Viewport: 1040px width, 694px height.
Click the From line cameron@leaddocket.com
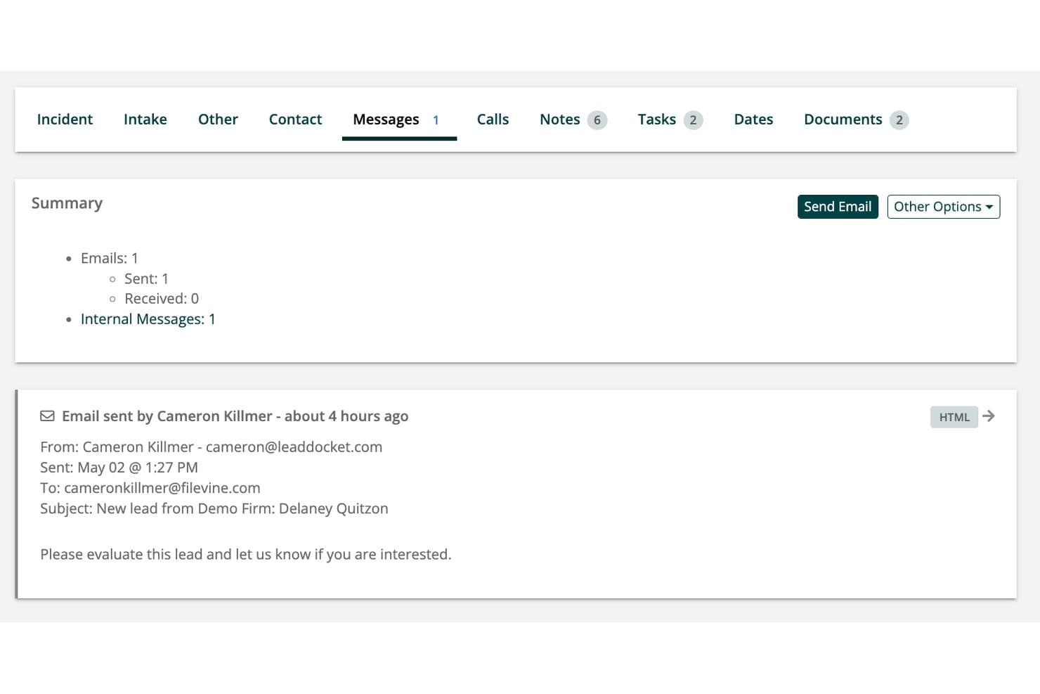coord(212,447)
